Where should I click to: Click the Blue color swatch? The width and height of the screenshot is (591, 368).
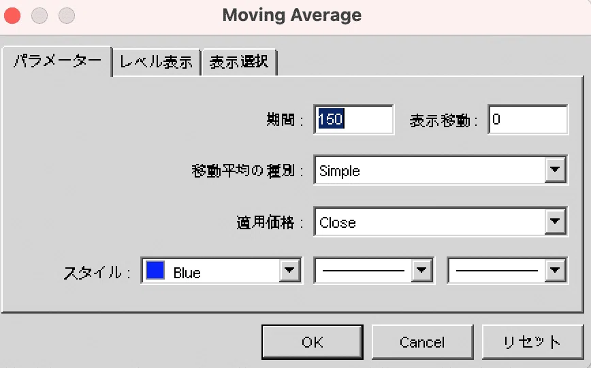pos(156,272)
